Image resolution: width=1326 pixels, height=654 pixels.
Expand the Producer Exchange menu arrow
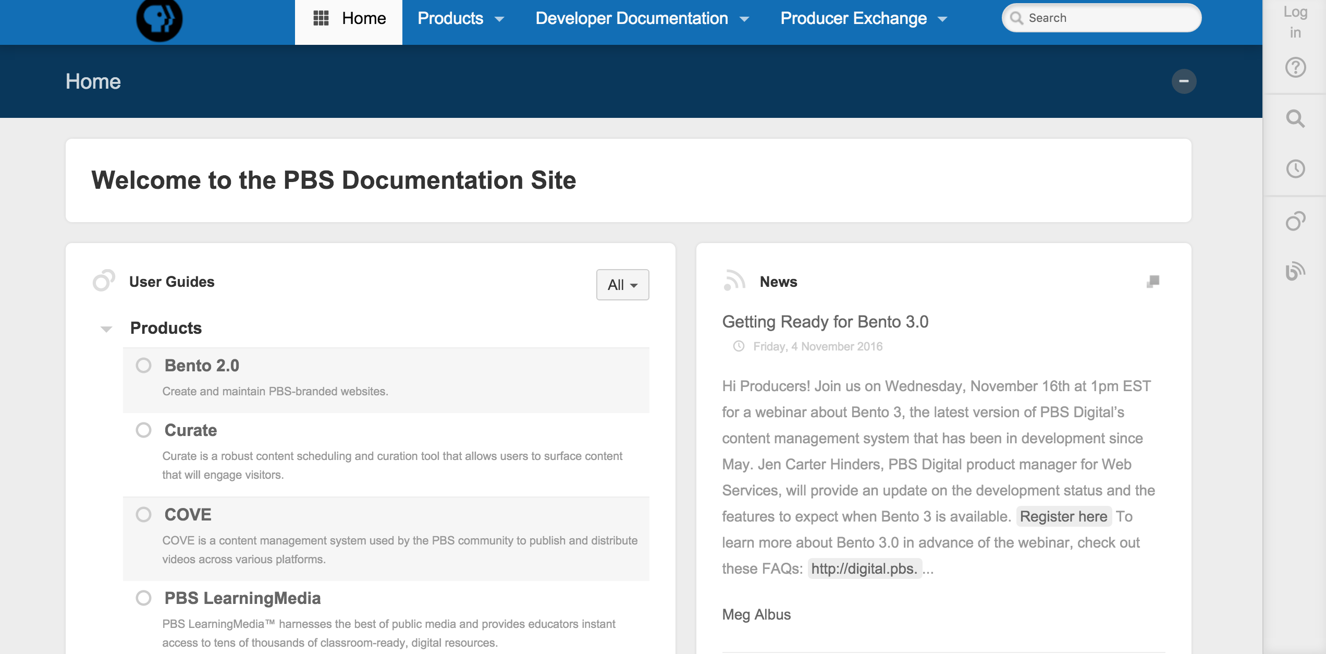(x=942, y=19)
